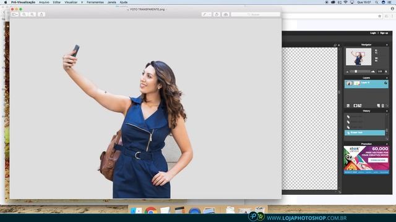Open Finder from the Dock
The image size is (396, 222).
point(136,210)
